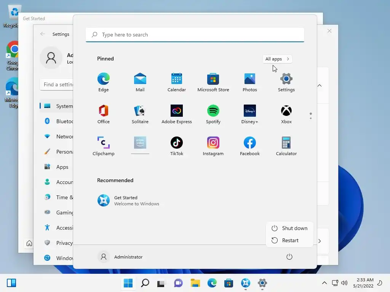Open clock and date in taskbar
Screen dimensions: 390x292
[363, 283]
